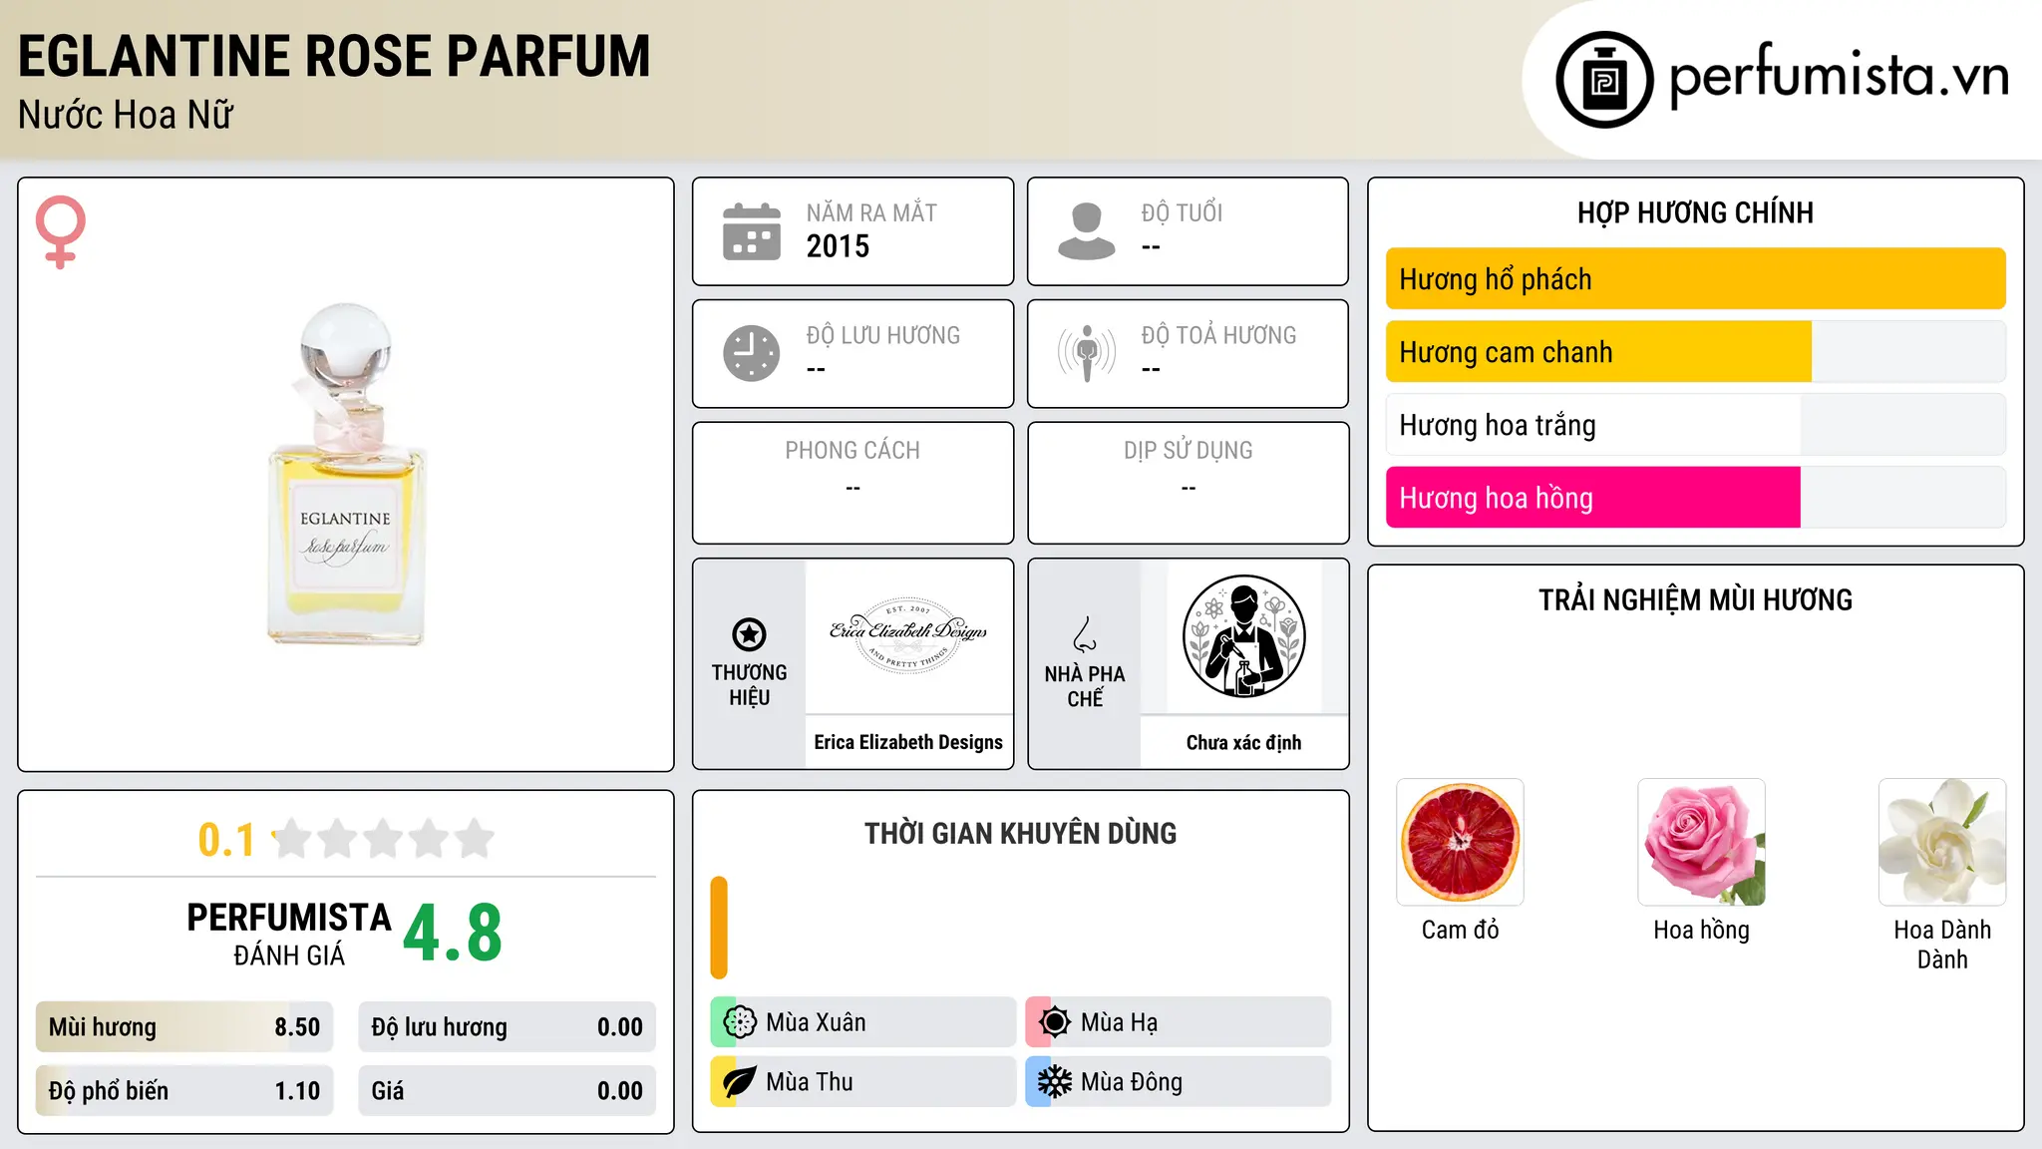Click the pink female gender symbol

click(x=61, y=232)
